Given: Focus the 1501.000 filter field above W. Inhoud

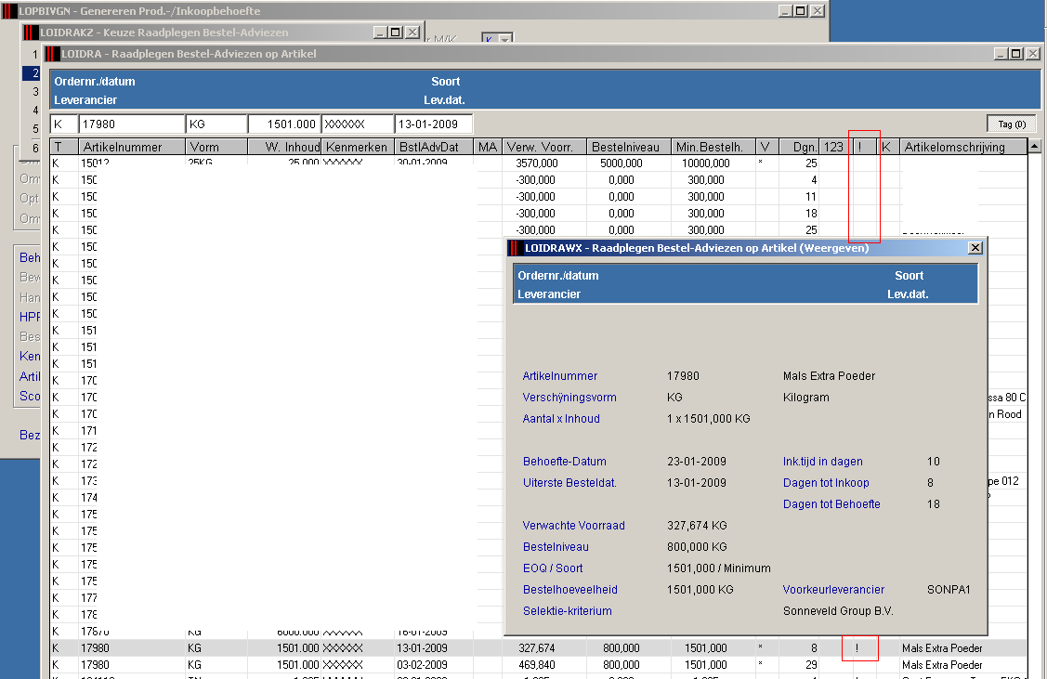Looking at the screenshot, I should (284, 124).
